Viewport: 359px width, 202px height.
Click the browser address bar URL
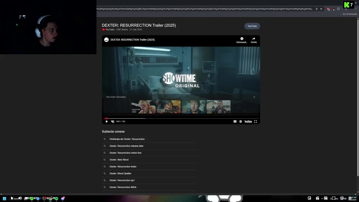pos(205,9)
